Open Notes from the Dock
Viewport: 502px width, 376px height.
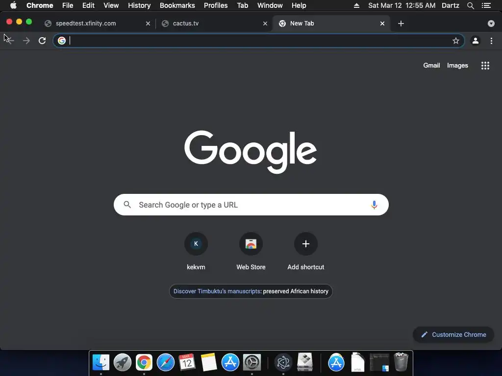pyautogui.click(x=209, y=363)
